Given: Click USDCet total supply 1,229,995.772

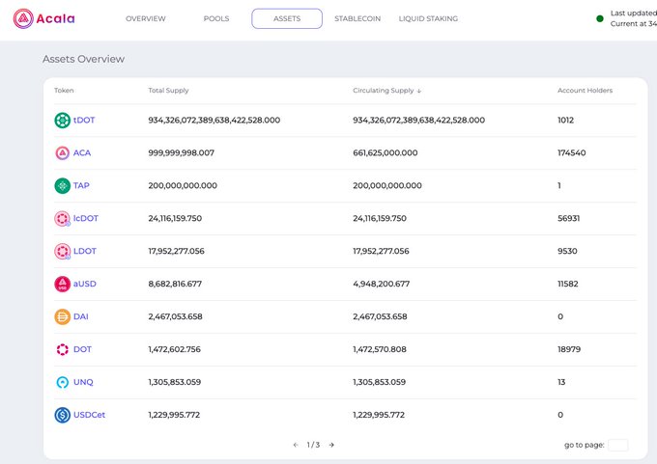Looking at the screenshot, I should 174,415.
